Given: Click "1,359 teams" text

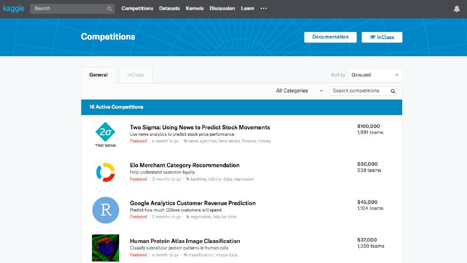Looking at the screenshot, I should click(371, 246).
